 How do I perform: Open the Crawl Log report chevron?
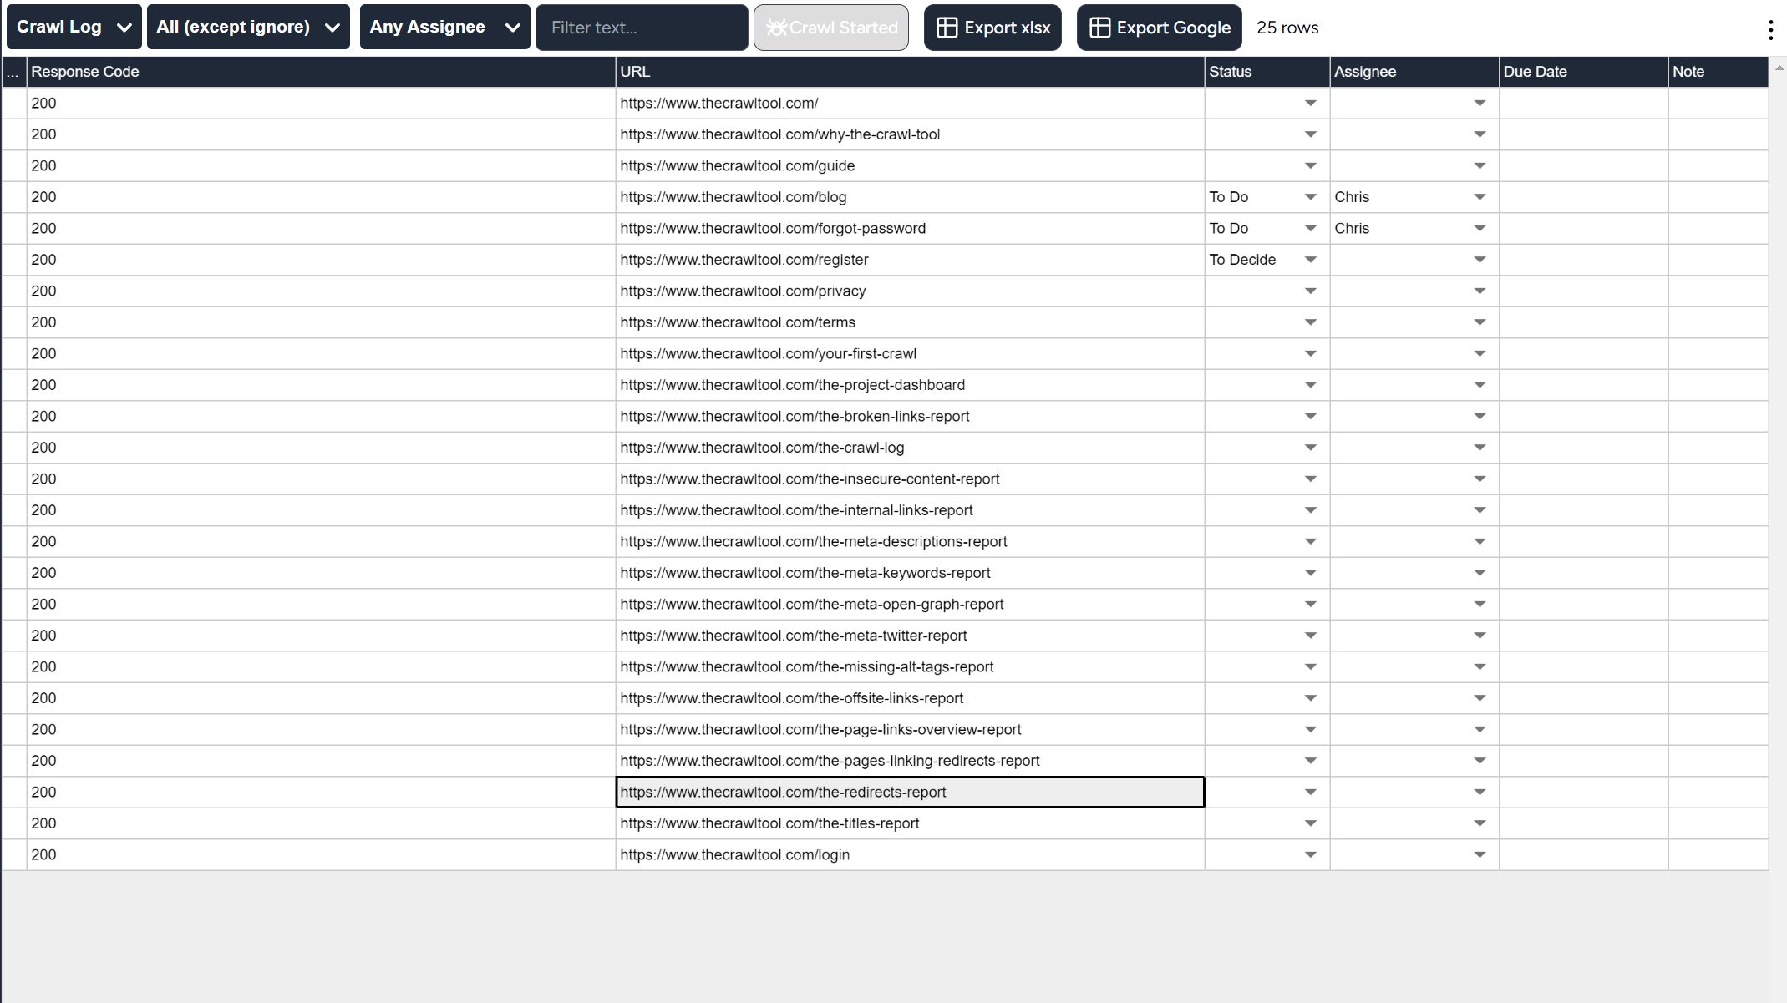[x=124, y=28]
